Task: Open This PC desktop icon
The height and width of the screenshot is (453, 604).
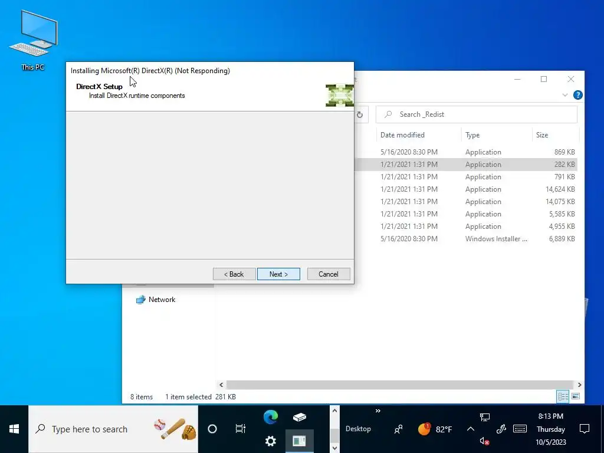Action: (x=33, y=41)
